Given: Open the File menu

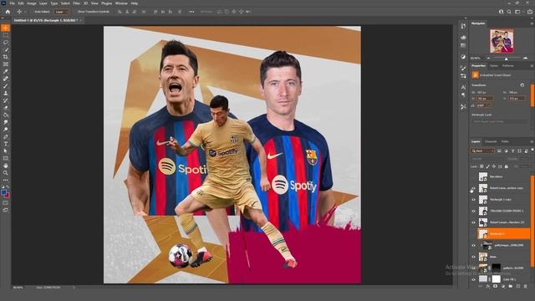Looking at the screenshot, I should coord(12,3).
